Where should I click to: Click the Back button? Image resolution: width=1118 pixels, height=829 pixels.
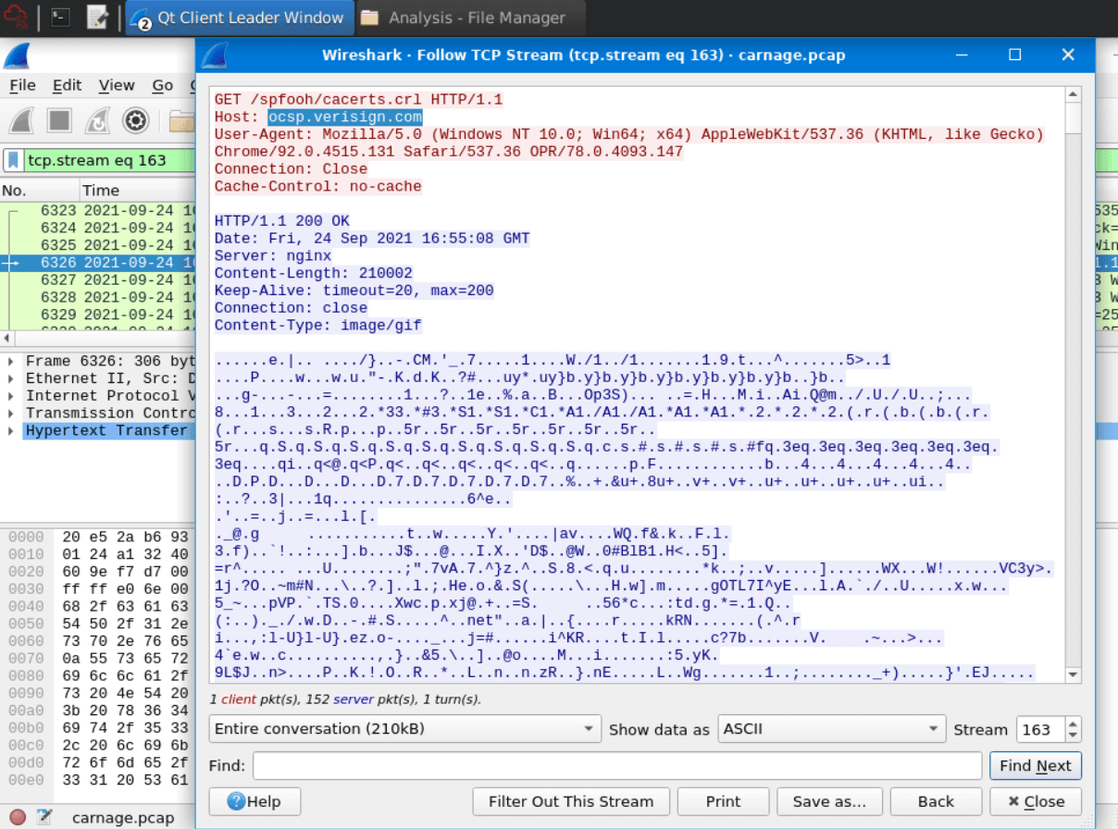coord(936,801)
